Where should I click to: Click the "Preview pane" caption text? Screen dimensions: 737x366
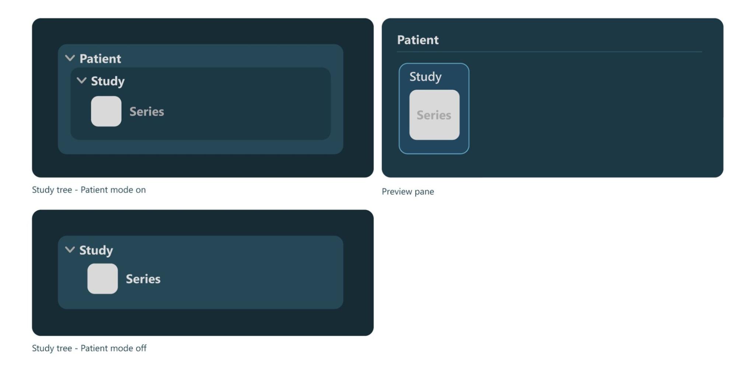point(408,191)
